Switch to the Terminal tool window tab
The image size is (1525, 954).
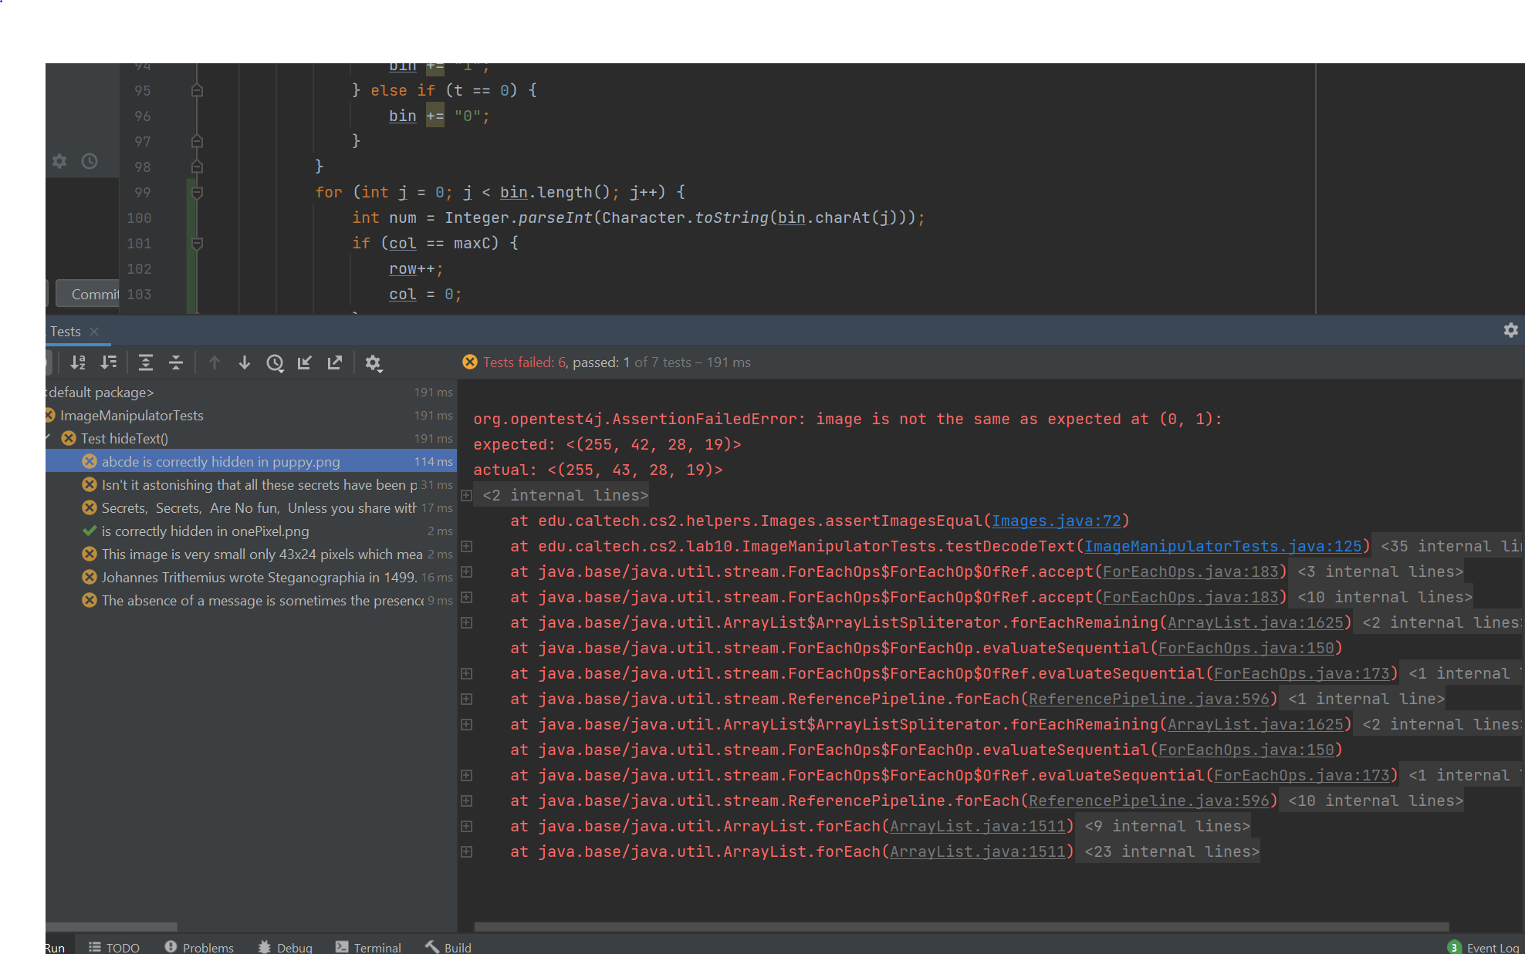[x=368, y=947]
